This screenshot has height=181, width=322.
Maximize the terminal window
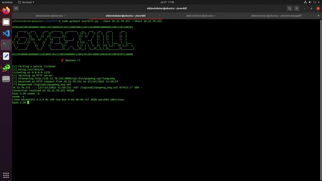(311, 8)
